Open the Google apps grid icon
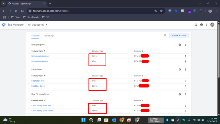 (x=196, y=25)
